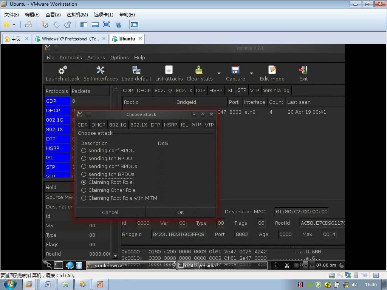
Task: Select sending conf BPDUs radio option
Action: (84, 166)
